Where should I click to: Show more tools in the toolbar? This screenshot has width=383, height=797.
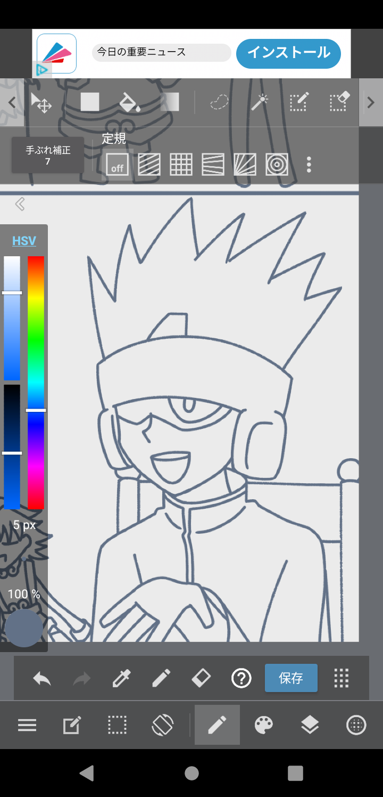(x=371, y=102)
